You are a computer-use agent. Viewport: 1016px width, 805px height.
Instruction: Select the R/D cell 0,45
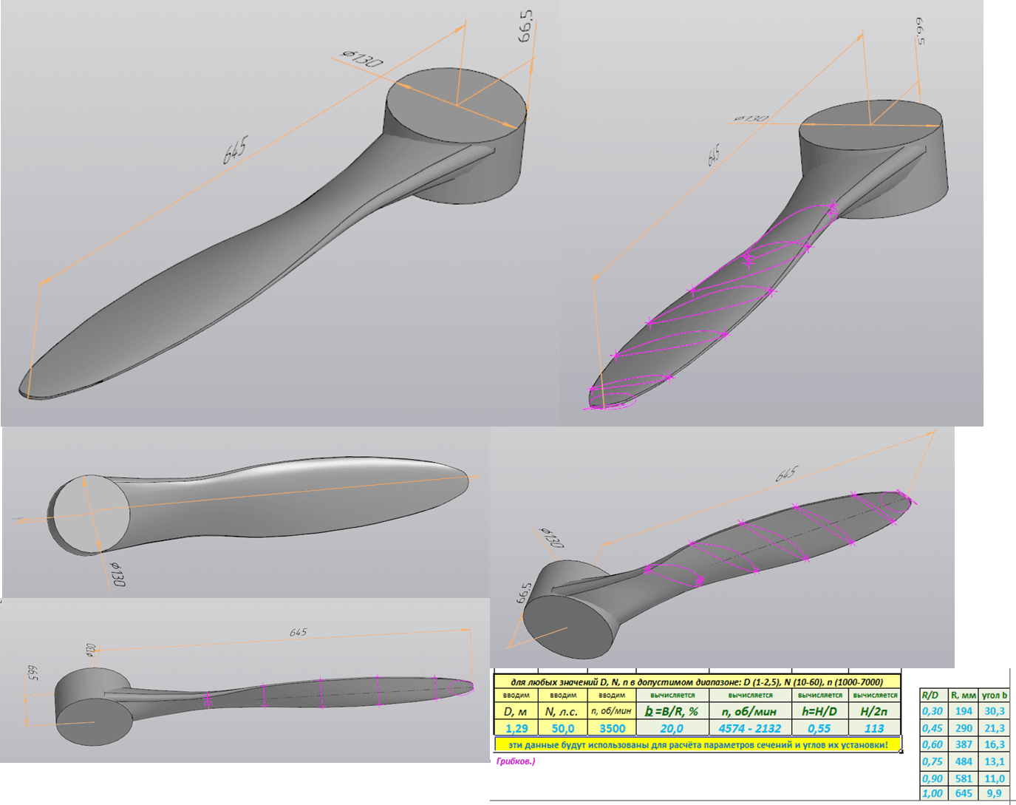[x=933, y=728]
